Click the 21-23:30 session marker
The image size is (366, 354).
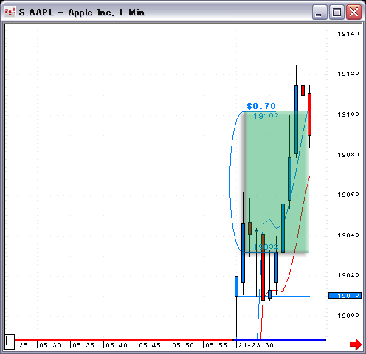(x=256, y=345)
